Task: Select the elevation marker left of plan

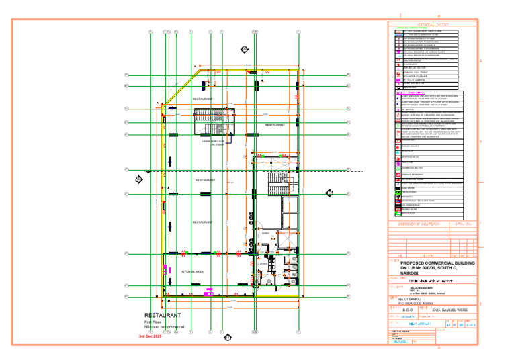Action: point(139,179)
